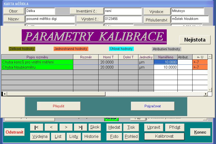Image resolution: width=216 pixels, height=144 pixels.
Task: Click the Konec button
Action: (x=200, y=132)
